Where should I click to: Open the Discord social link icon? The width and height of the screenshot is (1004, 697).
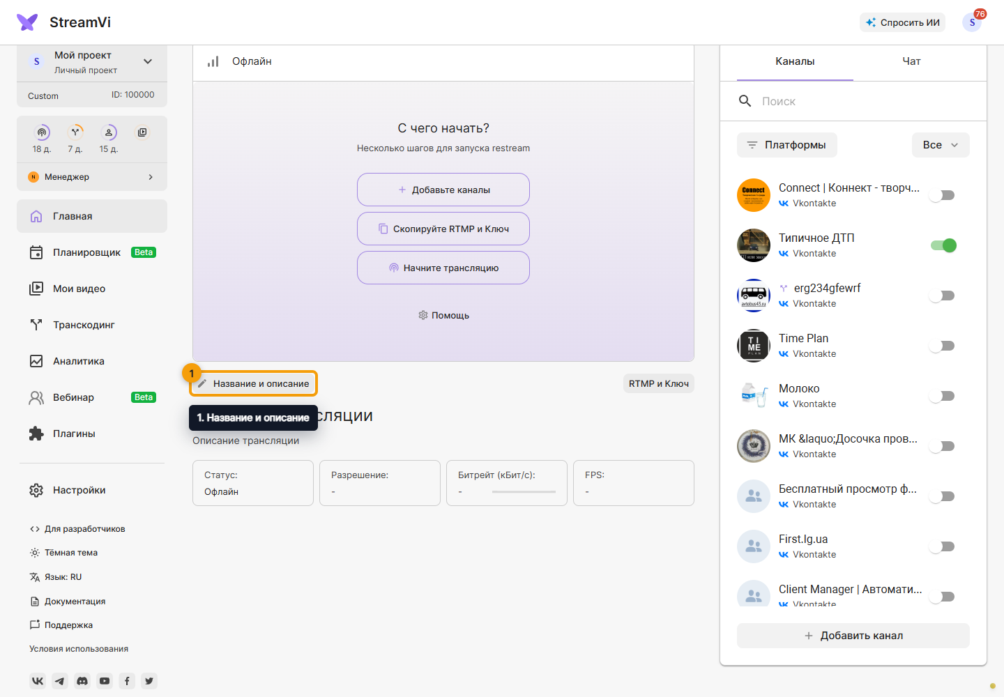click(82, 681)
